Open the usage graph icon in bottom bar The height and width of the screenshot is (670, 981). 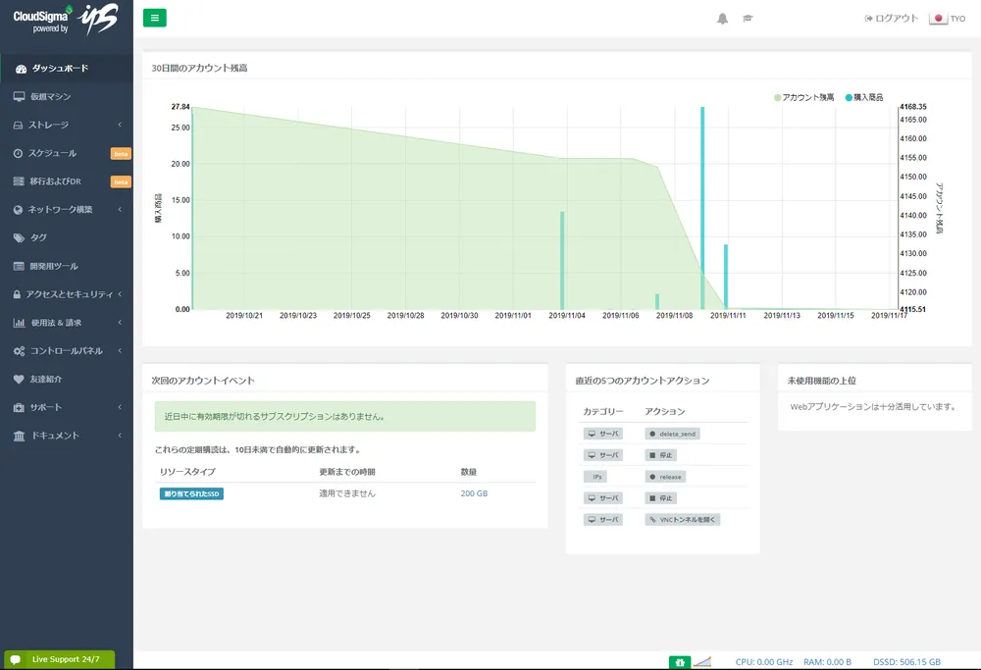(x=702, y=661)
